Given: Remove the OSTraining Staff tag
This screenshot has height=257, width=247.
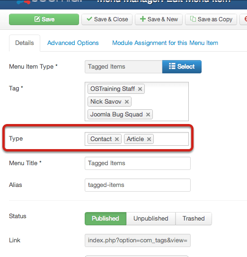Looking at the screenshot, I should (x=140, y=89).
